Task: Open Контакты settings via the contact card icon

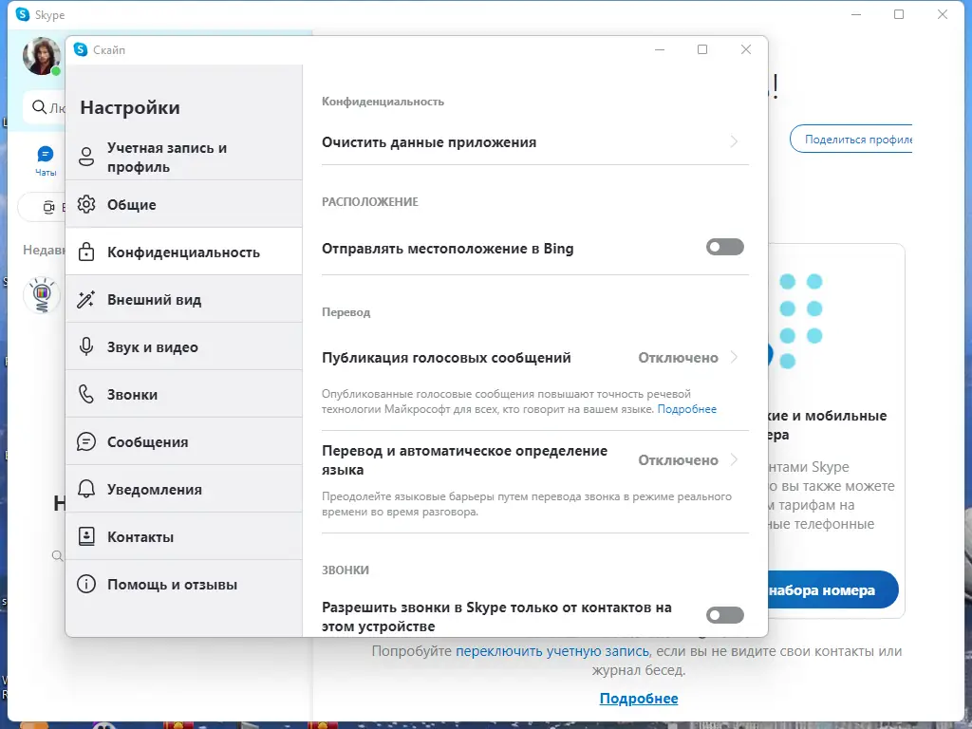Action: pos(85,535)
